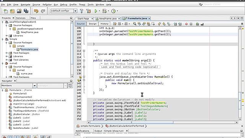Select suma.java in the Projects tree
Image resolution: width=245 pixels, height=138 pixels.
pyautogui.click(x=26, y=74)
